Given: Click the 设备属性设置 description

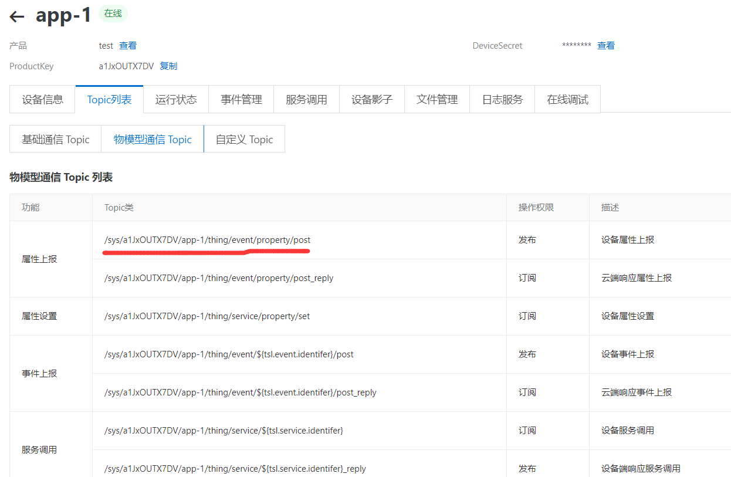Looking at the screenshot, I should (x=628, y=316).
